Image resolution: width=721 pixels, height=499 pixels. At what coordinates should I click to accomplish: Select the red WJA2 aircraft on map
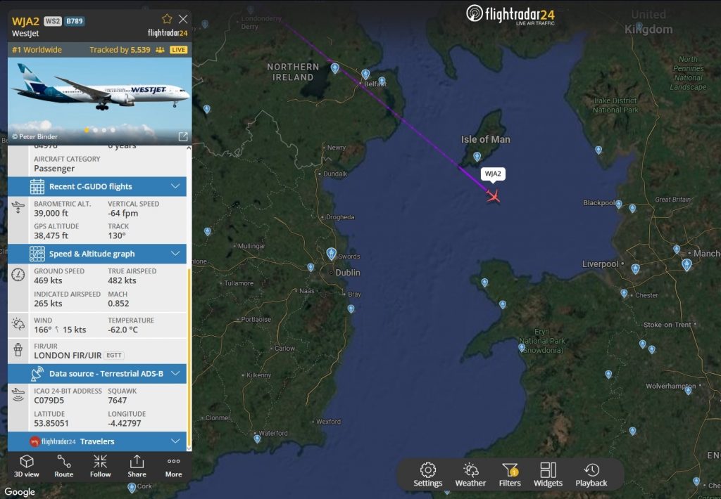click(x=494, y=196)
